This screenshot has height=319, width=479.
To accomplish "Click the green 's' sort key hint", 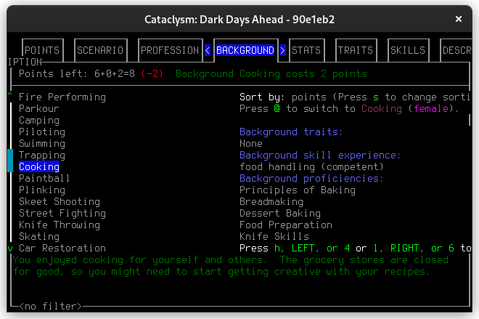I will coord(376,97).
